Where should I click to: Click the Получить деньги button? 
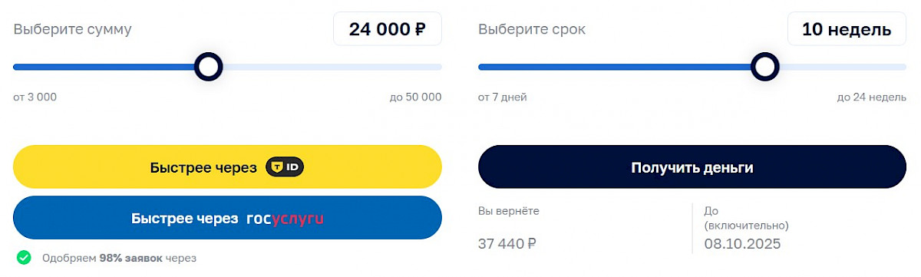(x=692, y=167)
